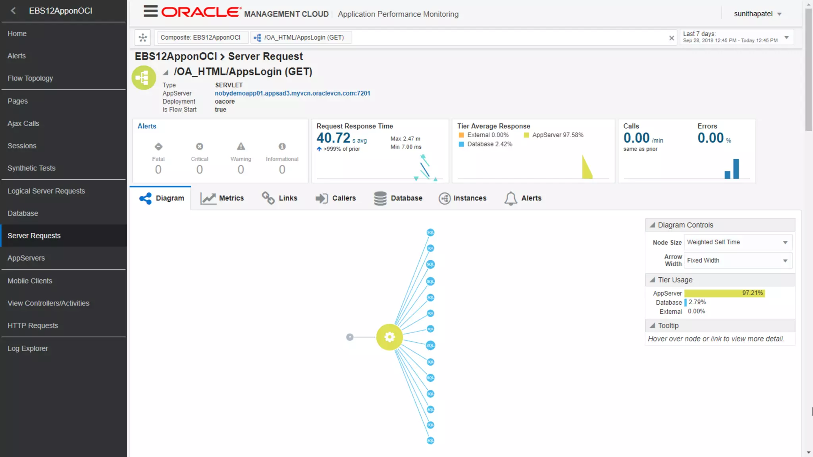Viewport: 813px width, 457px height.
Task: Collapse the Tier Usage section
Action: pyautogui.click(x=652, y=280)
